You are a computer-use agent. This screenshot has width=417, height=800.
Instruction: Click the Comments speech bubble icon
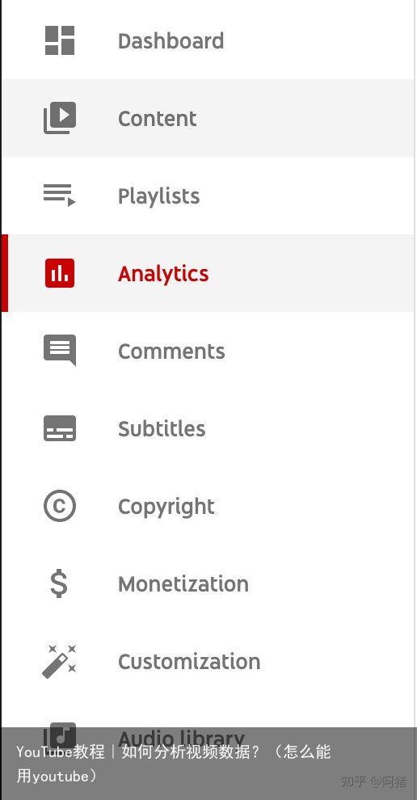point(60,350)
